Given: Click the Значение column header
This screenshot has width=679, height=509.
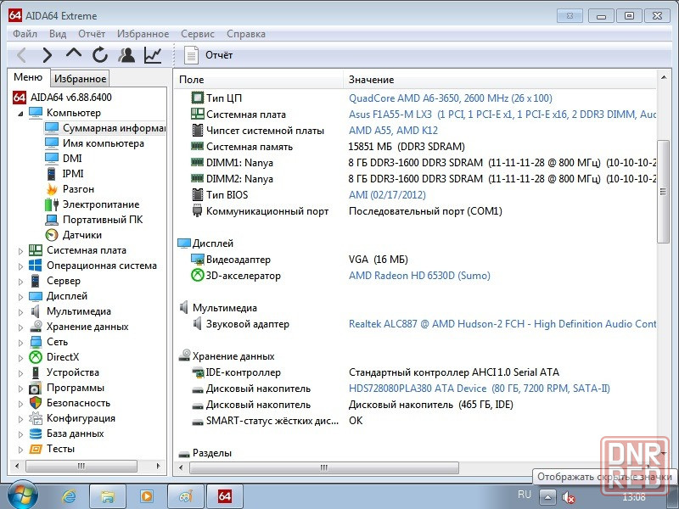Looking at the screenshot, I should click(x=500, y=80).
